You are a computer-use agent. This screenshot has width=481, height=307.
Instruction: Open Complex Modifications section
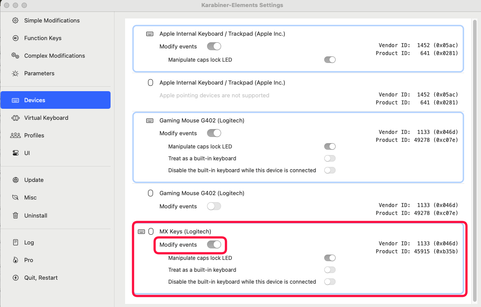[55, 55]
